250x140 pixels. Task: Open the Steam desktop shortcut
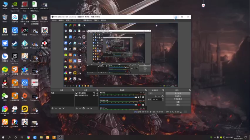(15, 44)
